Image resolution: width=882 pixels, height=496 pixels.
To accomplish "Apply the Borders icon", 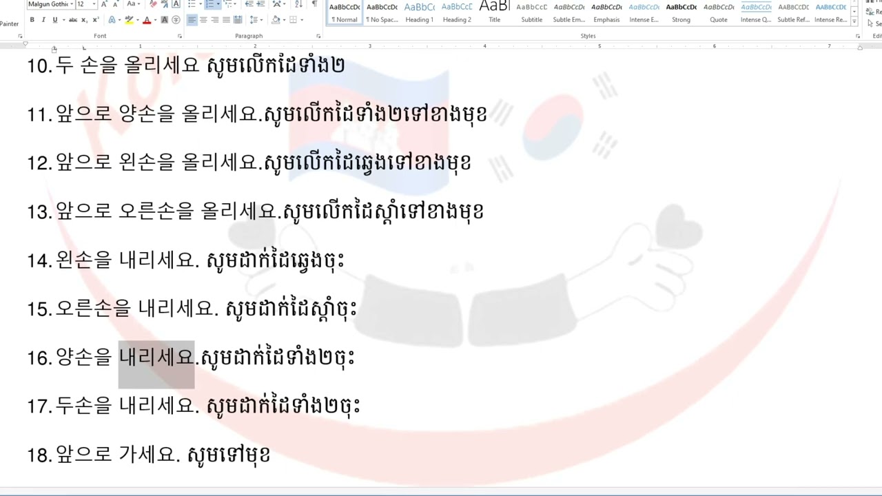I will pyautogui.click(x=294, y=20).
